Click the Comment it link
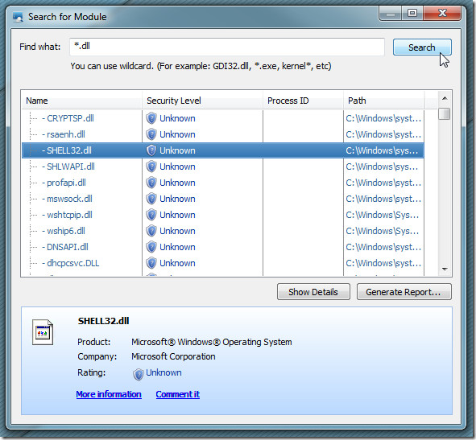 pyautogui.click(x=177, y=394)
